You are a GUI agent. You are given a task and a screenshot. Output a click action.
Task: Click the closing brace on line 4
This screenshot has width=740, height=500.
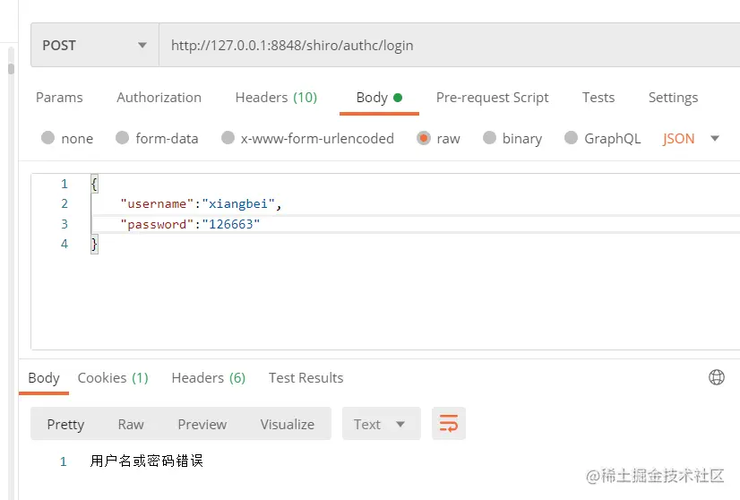(94, 244)
